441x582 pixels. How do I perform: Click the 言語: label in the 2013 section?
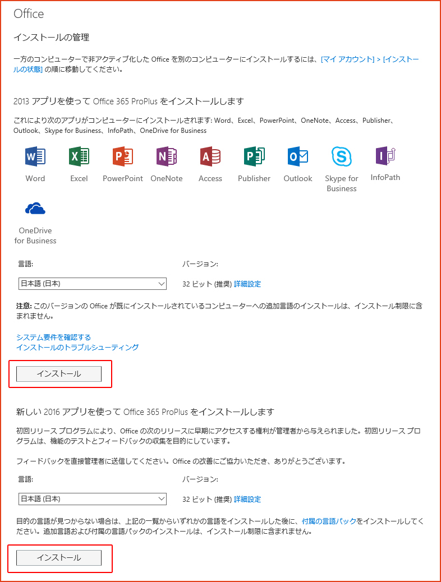26,264
